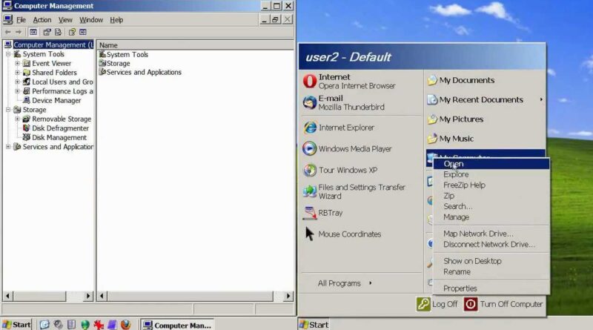This screenshot has height=330, width=593.
Task: Expand the Performance Logs node
Action: click(17, 90)
